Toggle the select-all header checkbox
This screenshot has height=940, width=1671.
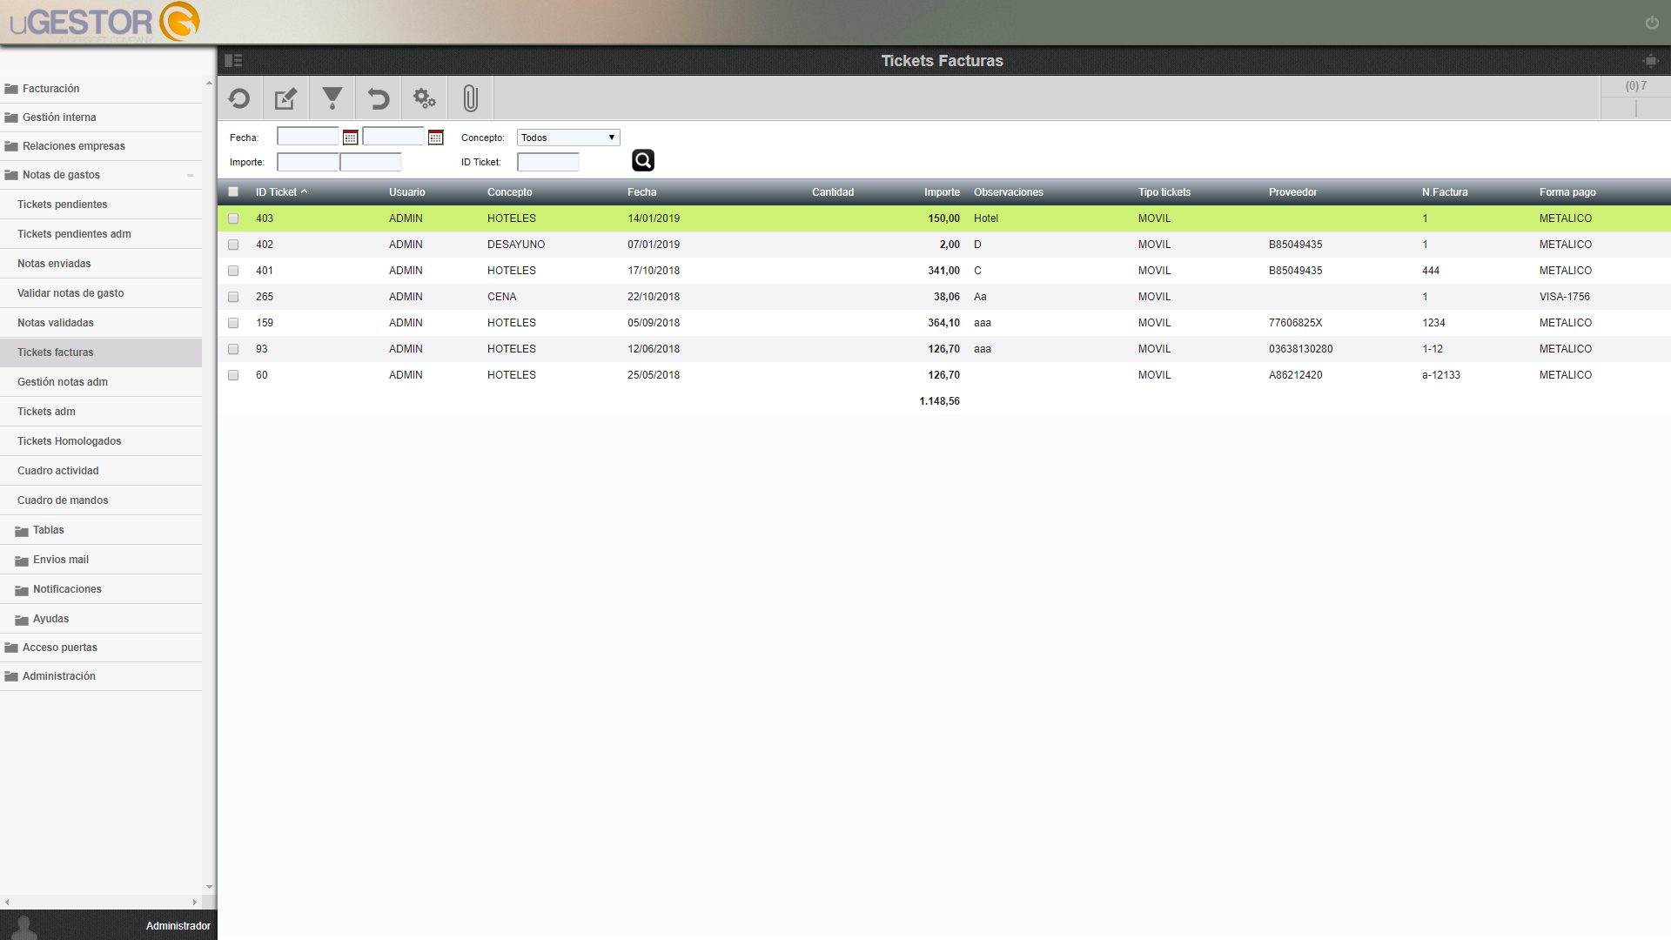pyautogui.click(x=233, y=192)
